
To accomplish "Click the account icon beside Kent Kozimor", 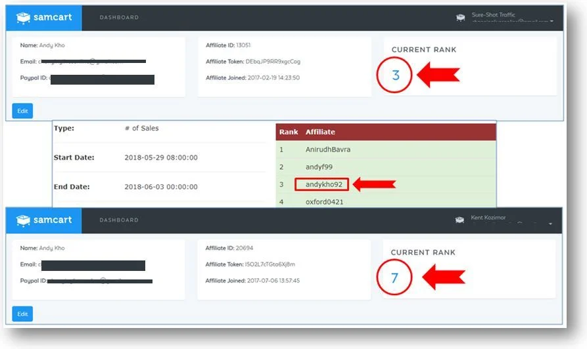I will pyautogui.click(x=460, y=220).
